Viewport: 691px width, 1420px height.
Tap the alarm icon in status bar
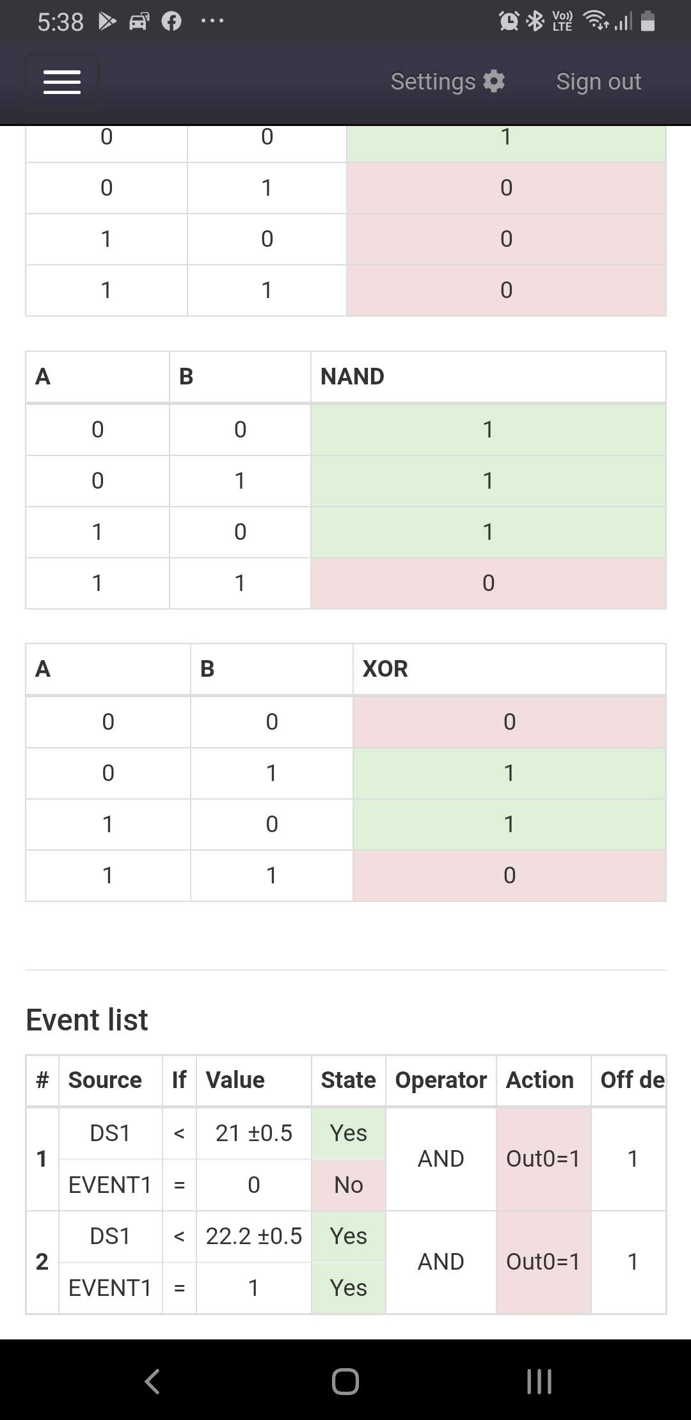tap(509, 22)
